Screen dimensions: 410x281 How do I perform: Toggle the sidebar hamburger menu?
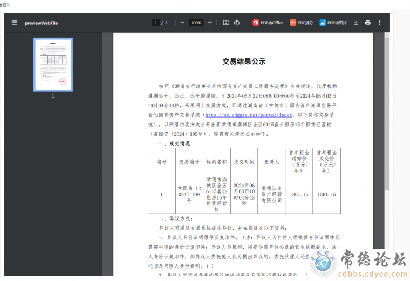pyautogui.click(x=15, y=23)
